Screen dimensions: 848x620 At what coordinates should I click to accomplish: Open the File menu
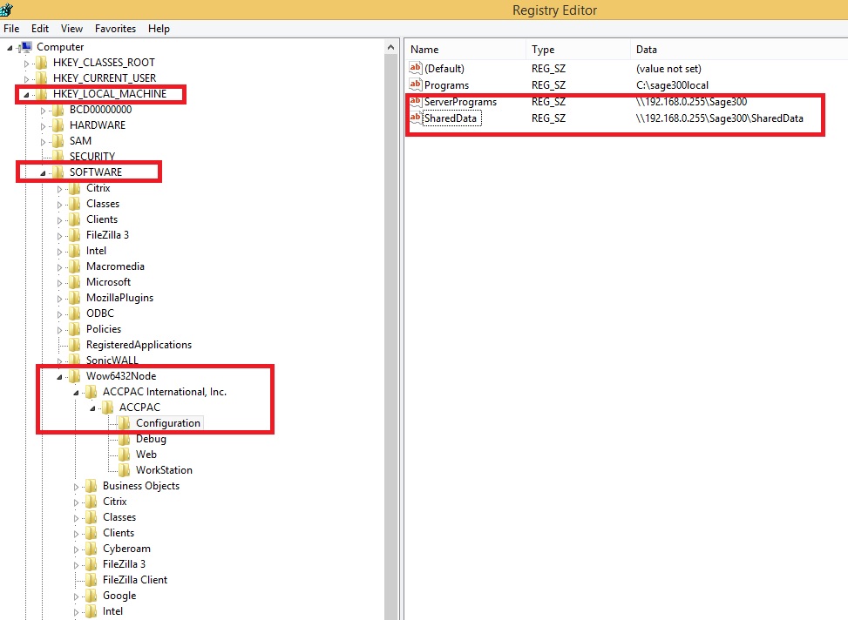[x=11, y=29]
